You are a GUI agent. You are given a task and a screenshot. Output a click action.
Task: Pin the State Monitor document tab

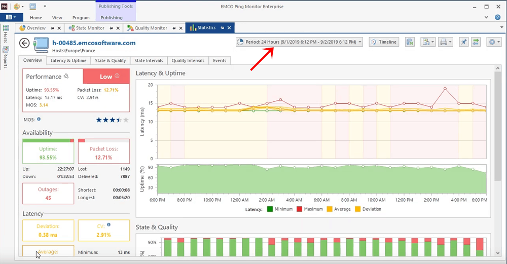[x=111, y=28]
